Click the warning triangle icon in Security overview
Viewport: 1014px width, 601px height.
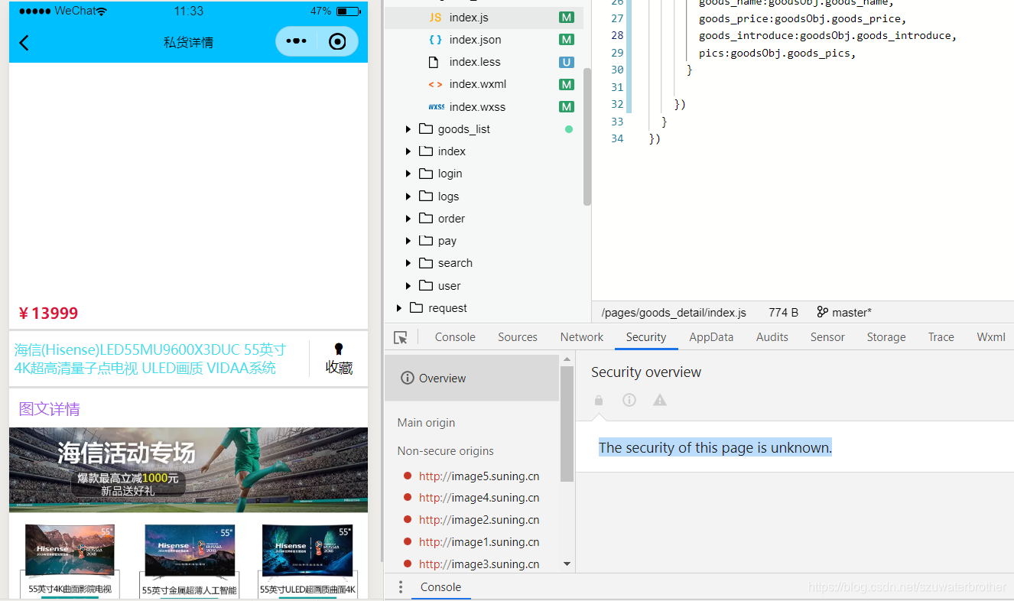pos(660,400)
